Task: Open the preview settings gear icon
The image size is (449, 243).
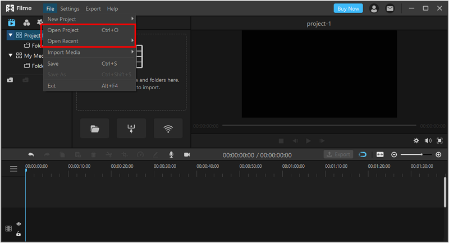Action: [416, 140]
